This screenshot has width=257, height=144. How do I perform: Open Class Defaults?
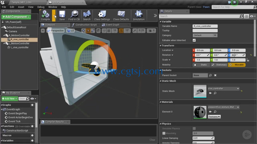pyautogui.click(x=121, y=15)
